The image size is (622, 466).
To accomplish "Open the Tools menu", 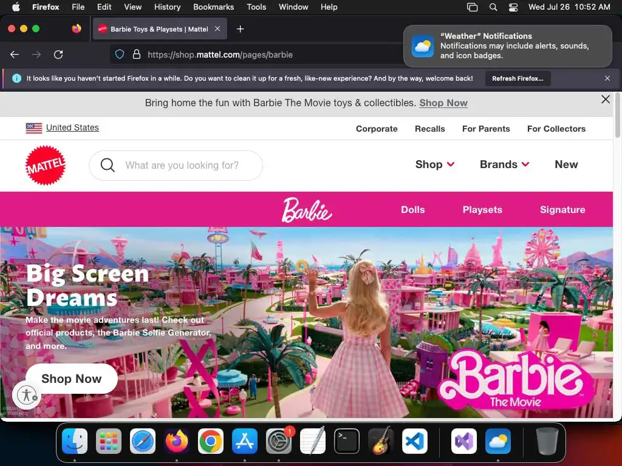I will tap(256, 7).
